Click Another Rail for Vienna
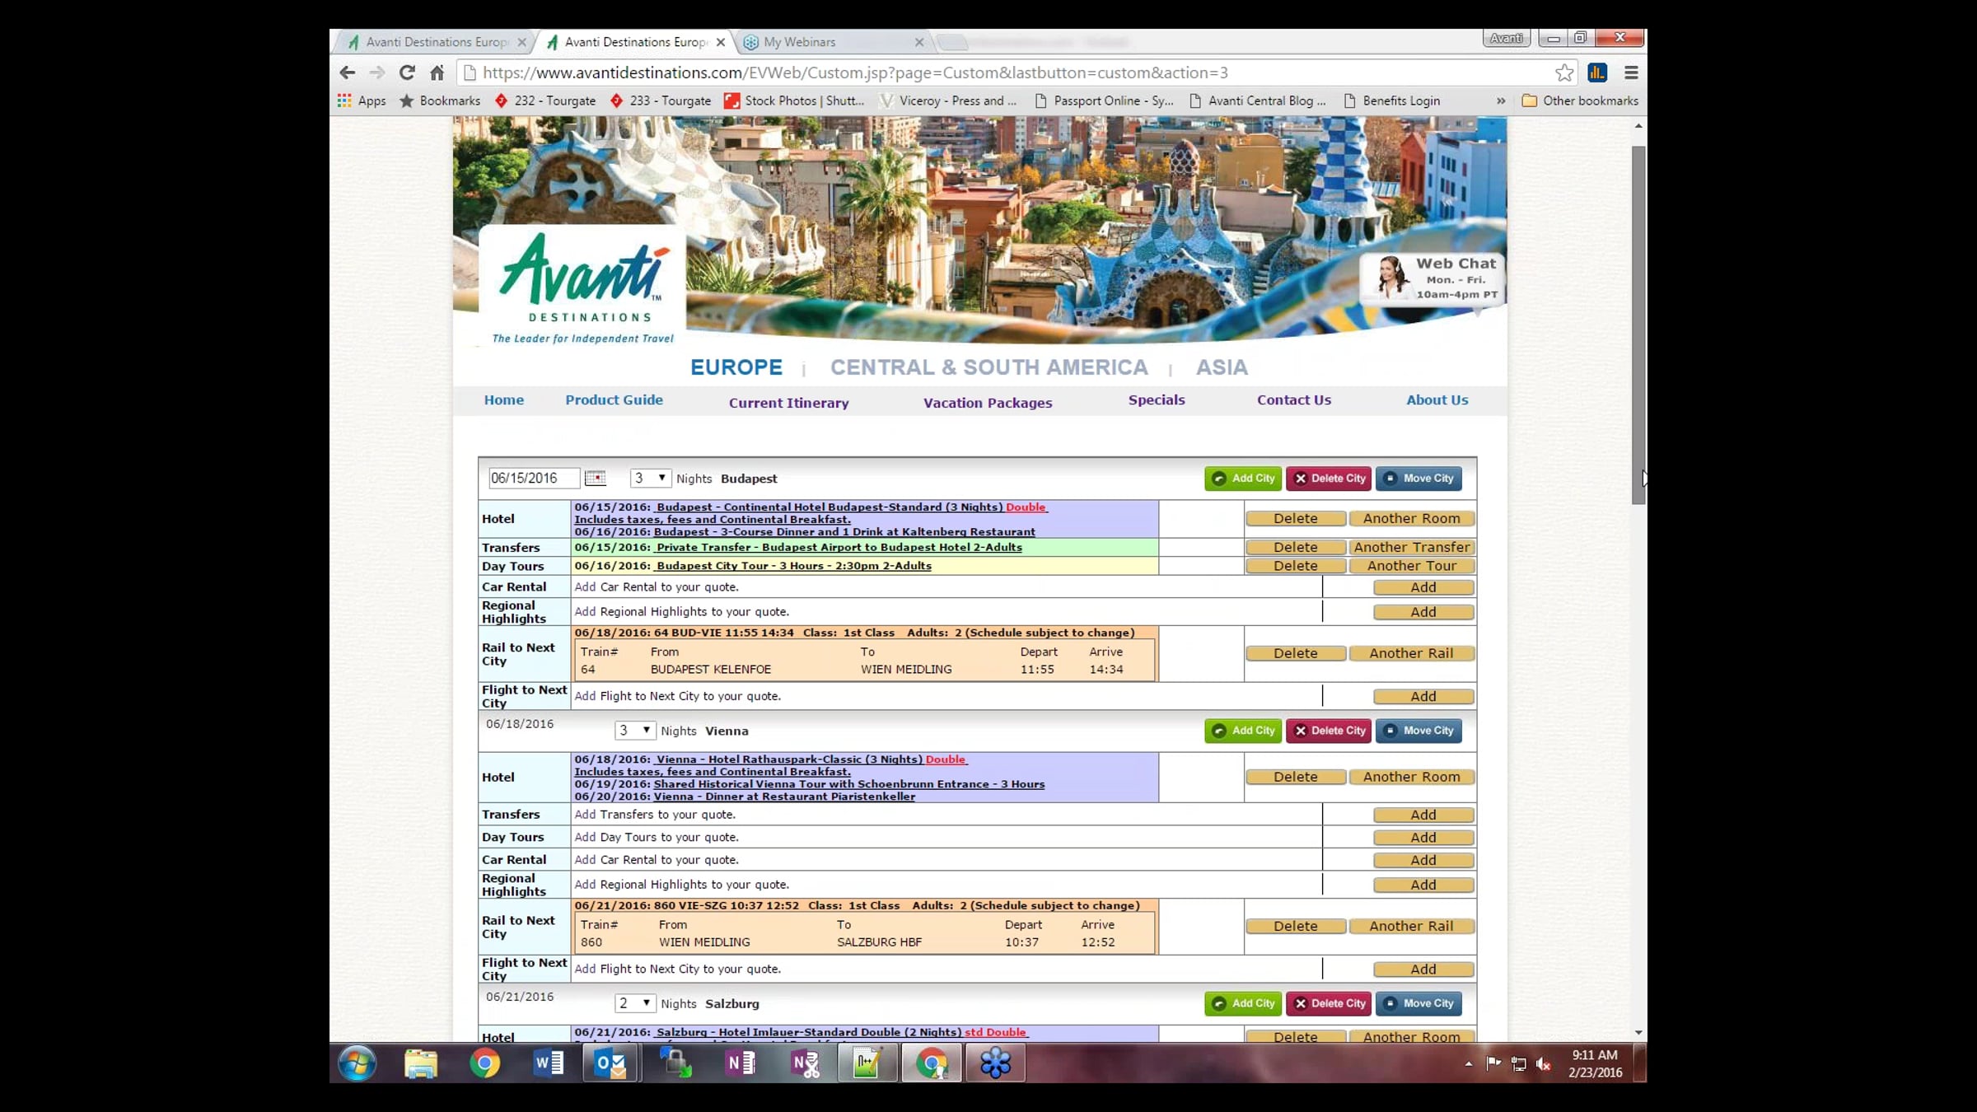Viewport: 1977px width, 1112px height. [1410, 926]
